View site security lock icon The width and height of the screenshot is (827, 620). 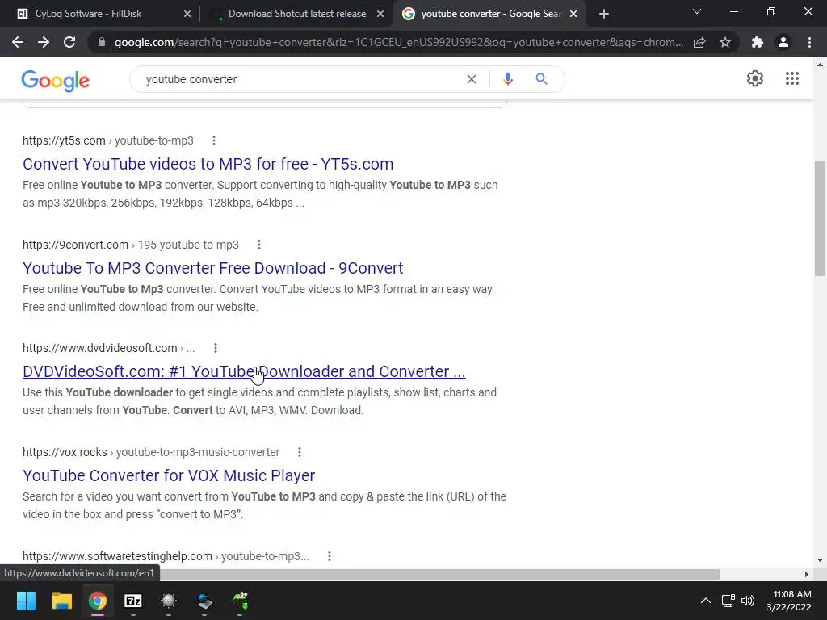(x=102, y=42)
